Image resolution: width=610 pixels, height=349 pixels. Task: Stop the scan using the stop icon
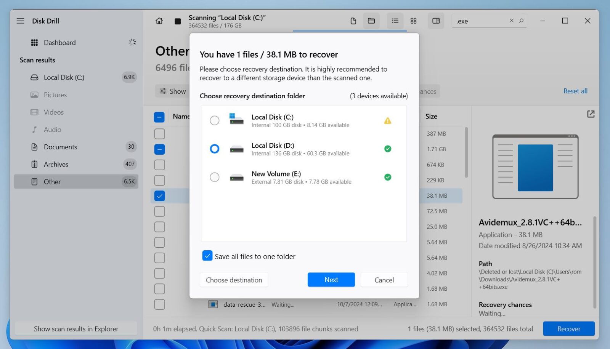[178, 21]
